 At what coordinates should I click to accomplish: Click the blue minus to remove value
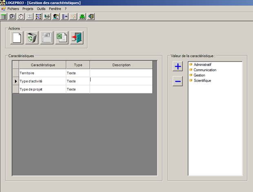178,82
